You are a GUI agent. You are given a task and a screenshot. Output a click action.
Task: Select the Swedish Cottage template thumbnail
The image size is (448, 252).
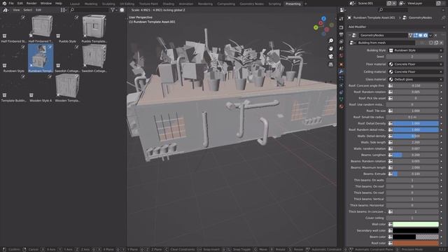(94, 58)
